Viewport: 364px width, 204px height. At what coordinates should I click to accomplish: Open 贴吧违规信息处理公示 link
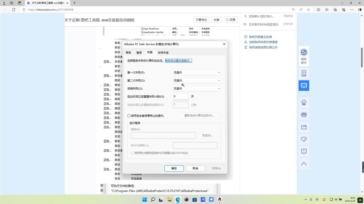point(263,47)
